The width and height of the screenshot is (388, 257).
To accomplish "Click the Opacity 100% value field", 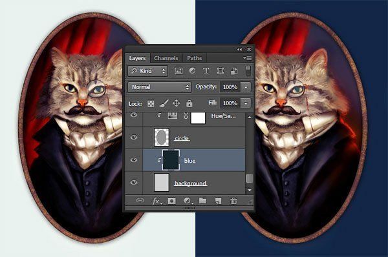I will click(x=230, y=87).
